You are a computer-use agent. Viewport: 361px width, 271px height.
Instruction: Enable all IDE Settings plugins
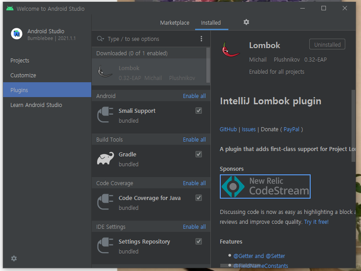point(194,227)
